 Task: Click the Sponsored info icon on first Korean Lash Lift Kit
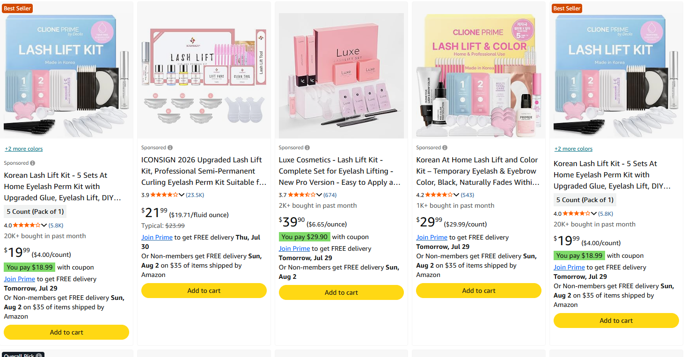[33, 163]
